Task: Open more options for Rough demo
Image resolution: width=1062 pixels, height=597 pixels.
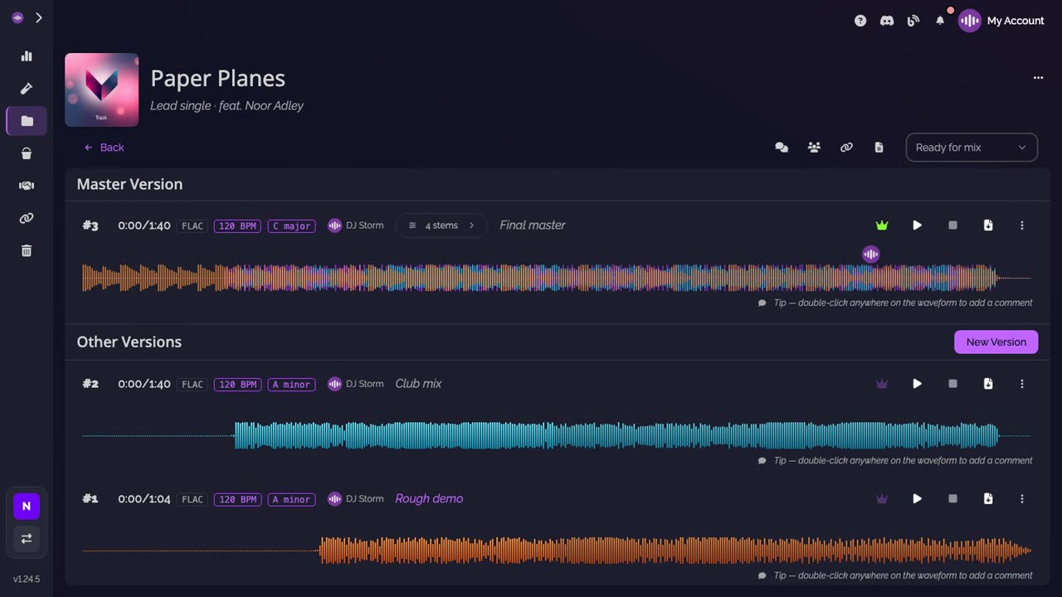Action: tap(1022, 499)
